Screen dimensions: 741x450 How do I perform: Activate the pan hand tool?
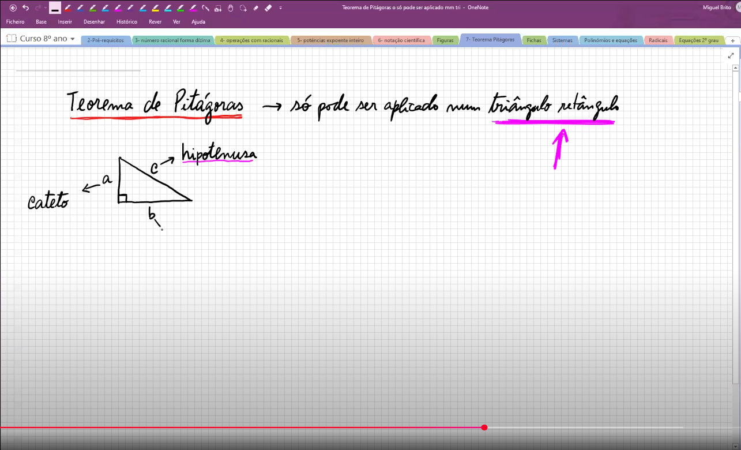[x=230, y=8]
